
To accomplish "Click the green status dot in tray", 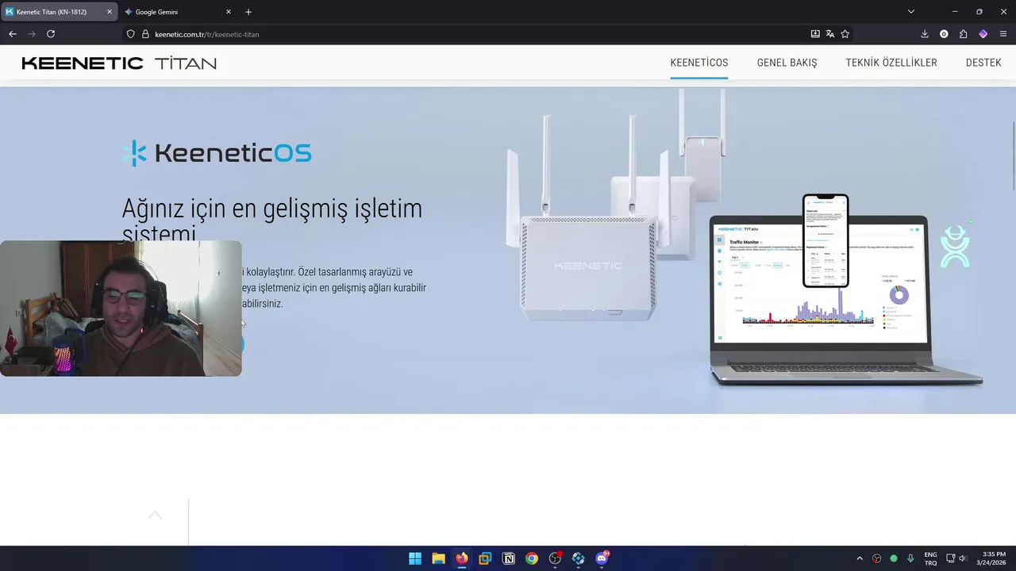I will [x=894, y=558].
